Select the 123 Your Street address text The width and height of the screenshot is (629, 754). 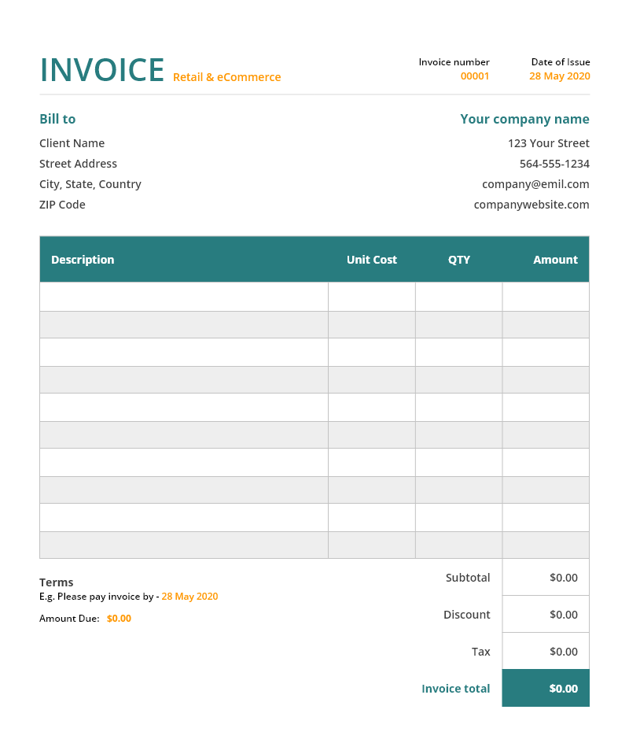(x=548, y=143)
